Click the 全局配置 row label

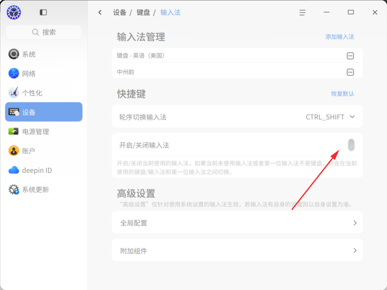click(x=134, y=223)
